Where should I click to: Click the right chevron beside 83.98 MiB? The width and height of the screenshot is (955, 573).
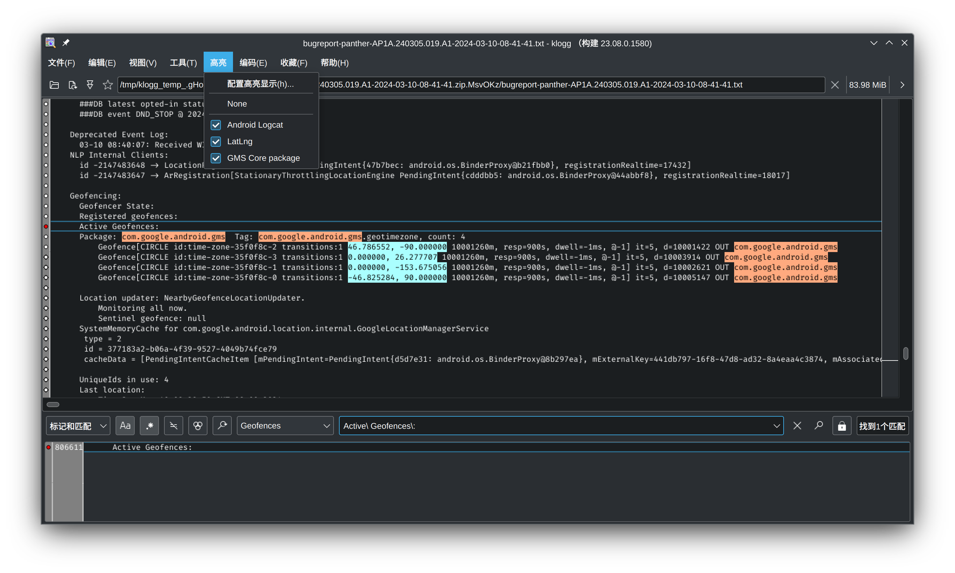[902, 85]
